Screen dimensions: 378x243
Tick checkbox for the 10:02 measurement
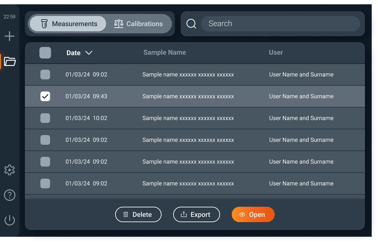click(x=45, y=118)
